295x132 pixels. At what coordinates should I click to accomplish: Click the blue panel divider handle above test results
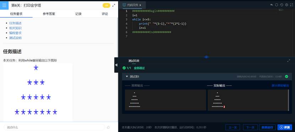click(x=206, y=57)
